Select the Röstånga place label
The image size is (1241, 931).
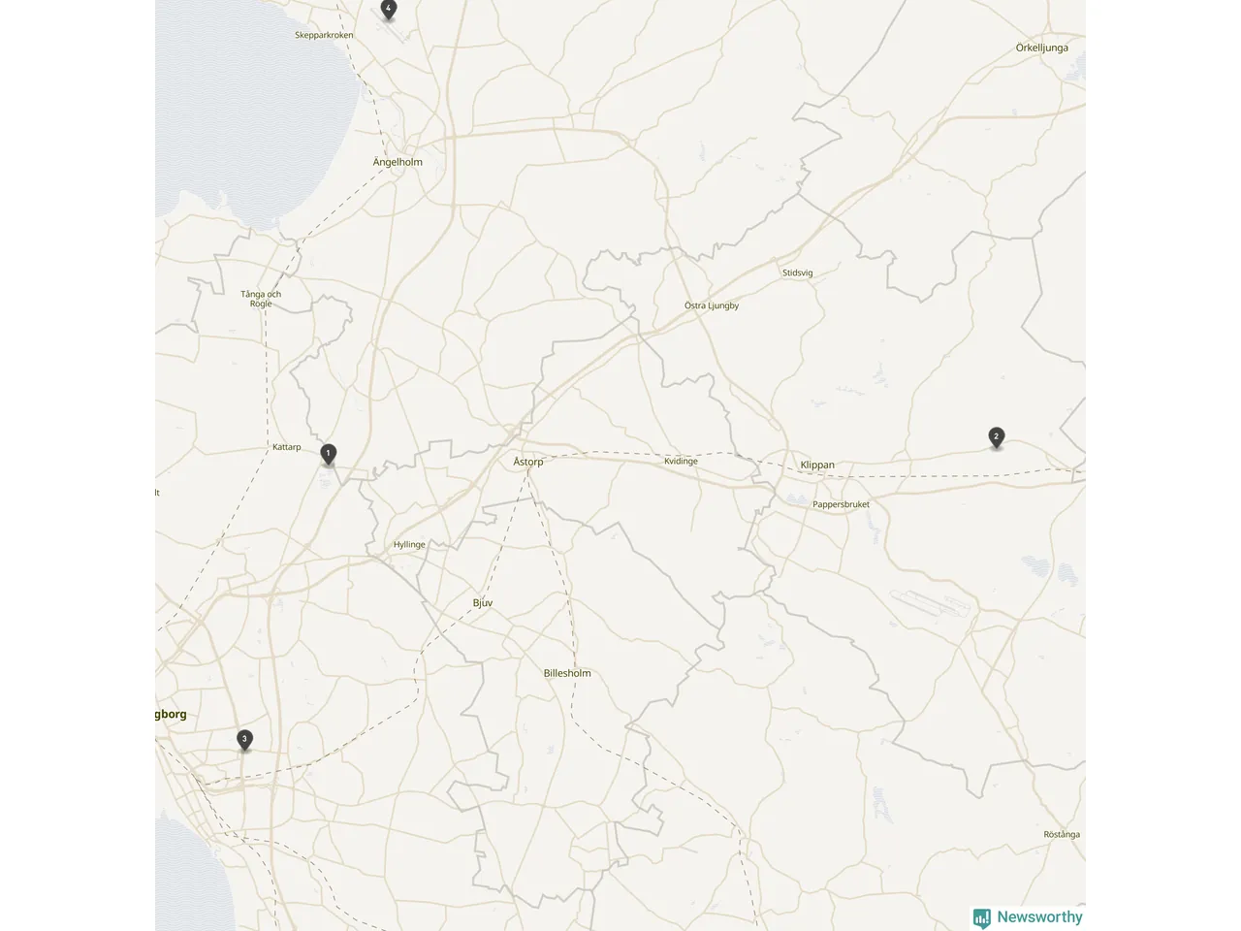tap(1062, 834)
